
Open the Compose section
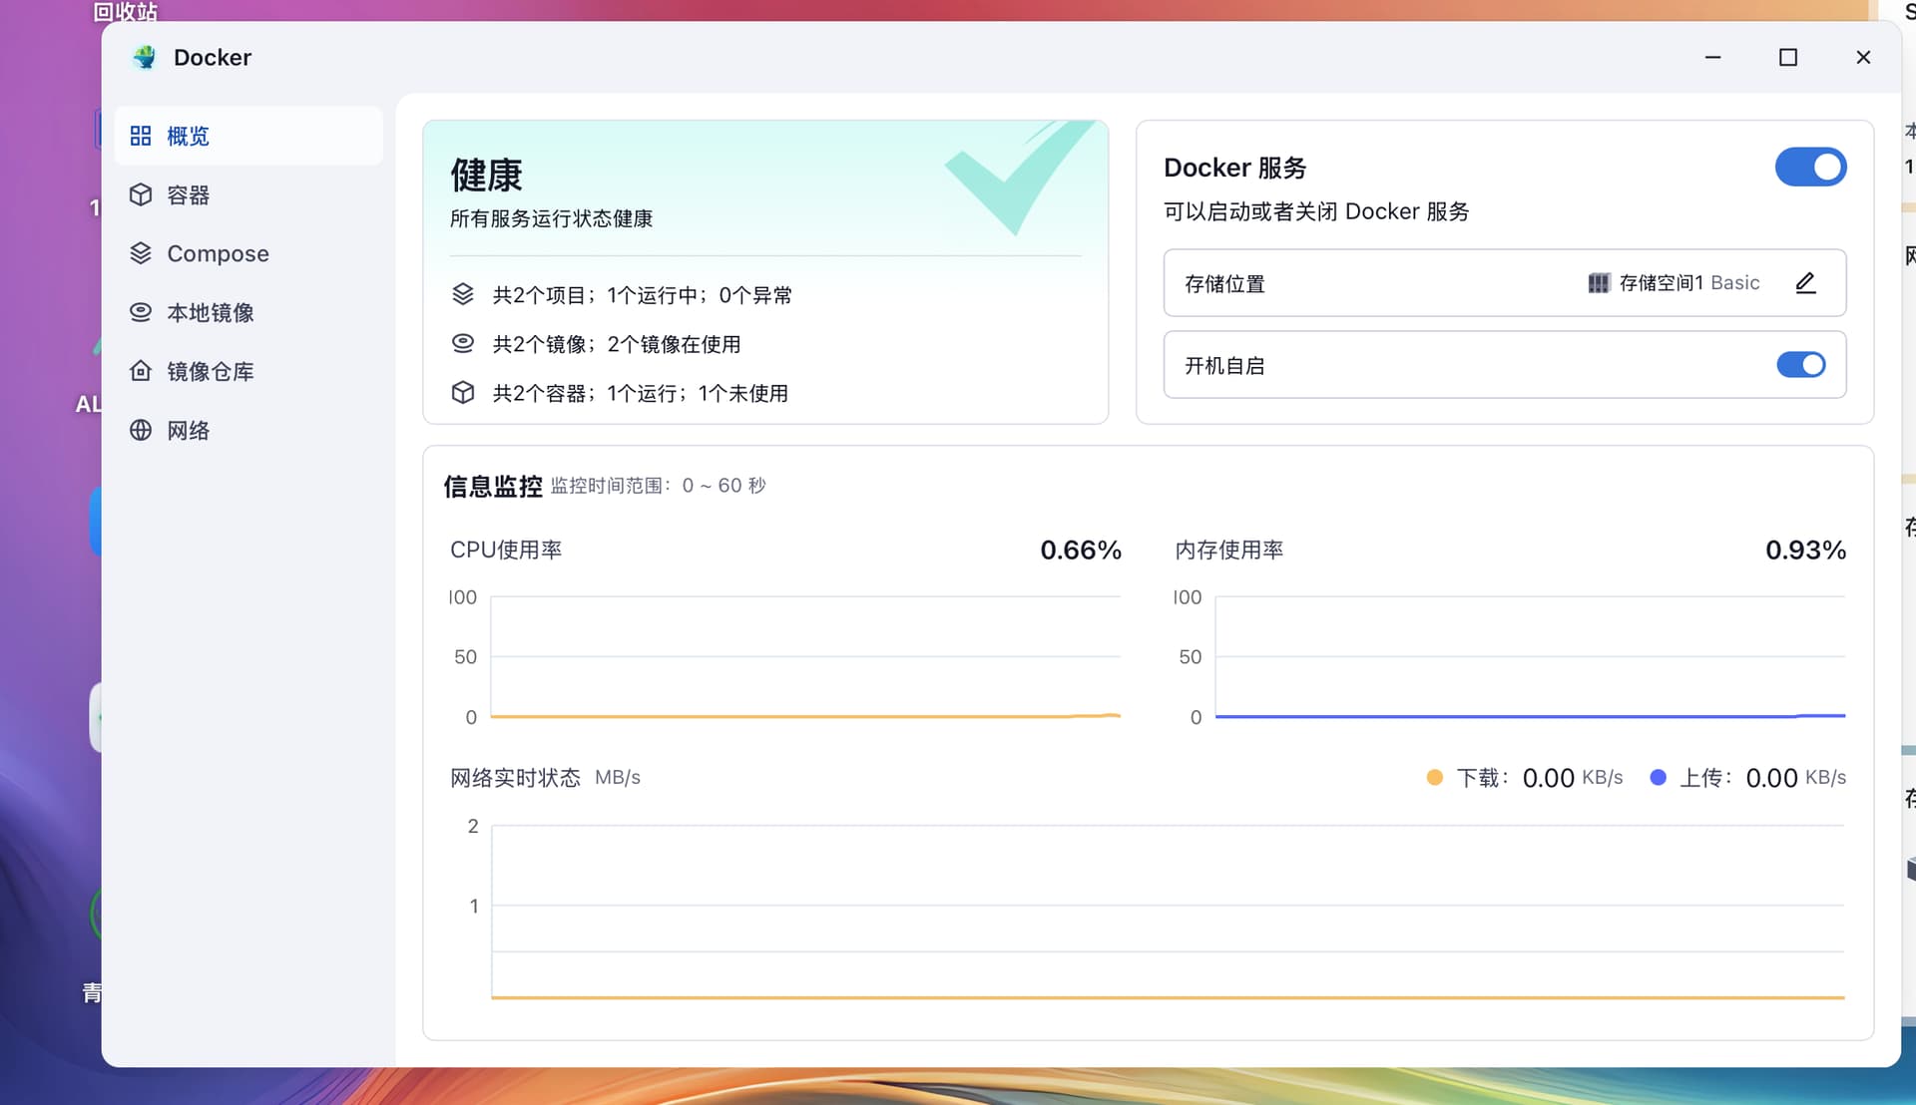(x=248, y=253)
